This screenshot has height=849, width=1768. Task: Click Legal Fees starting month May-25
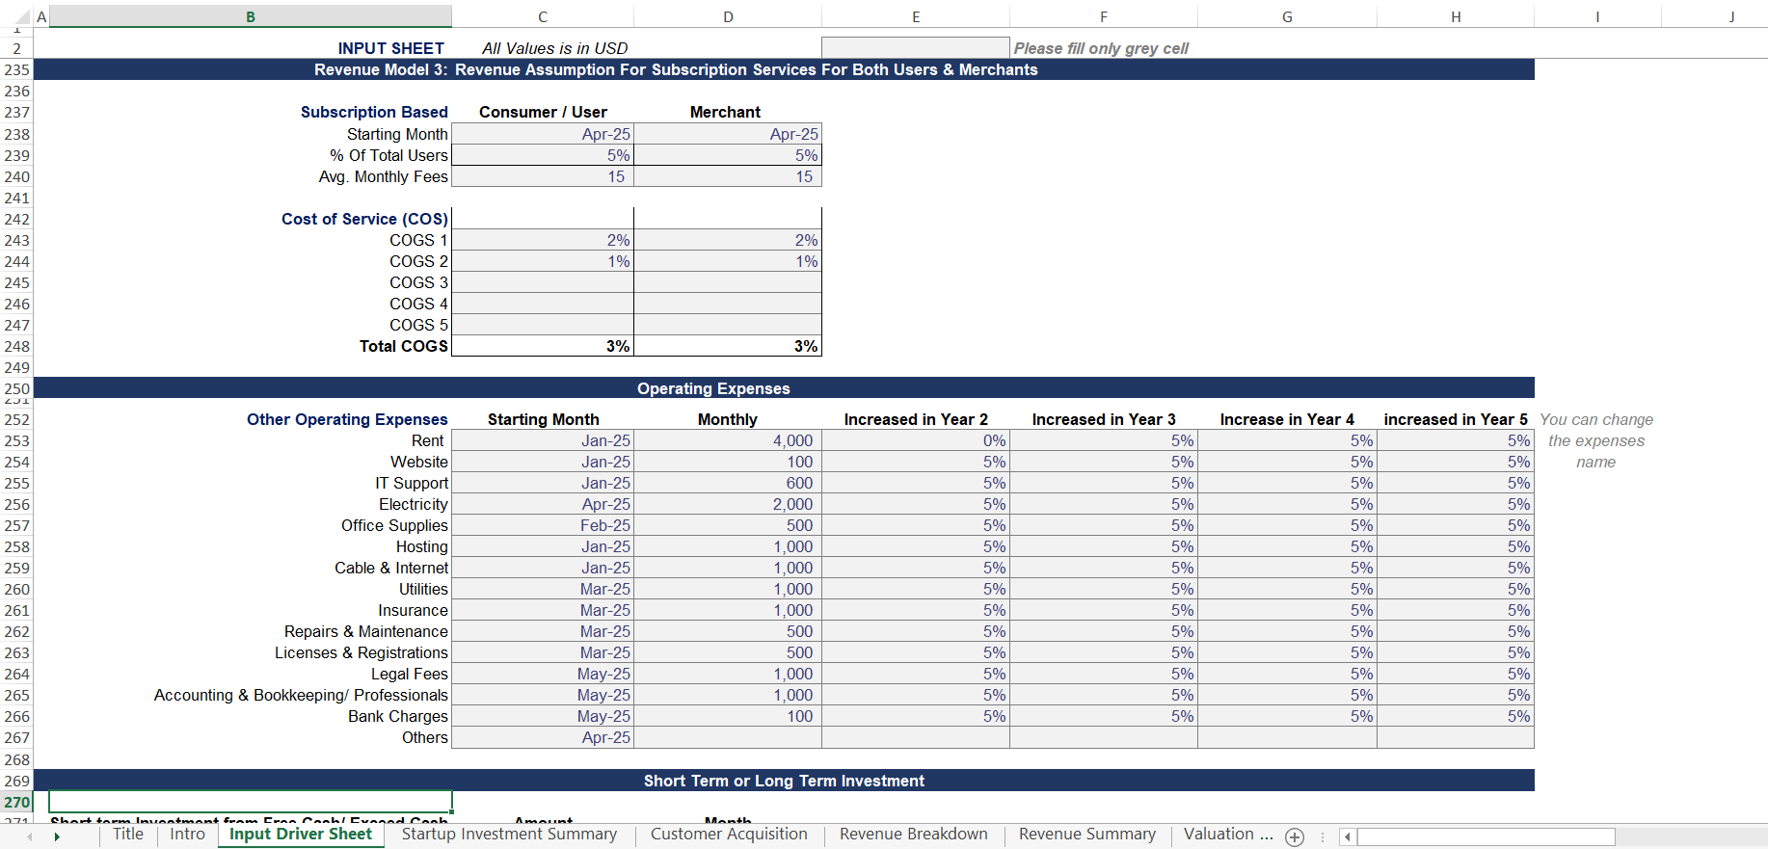[543, 674]
